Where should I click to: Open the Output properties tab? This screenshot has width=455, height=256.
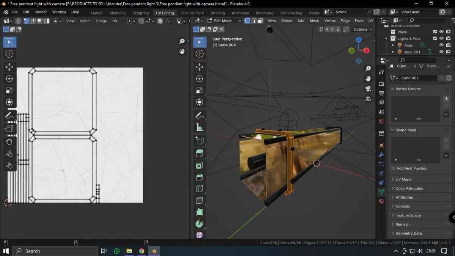381,93
